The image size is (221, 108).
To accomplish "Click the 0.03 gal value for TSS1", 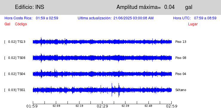I will (11, 90).
